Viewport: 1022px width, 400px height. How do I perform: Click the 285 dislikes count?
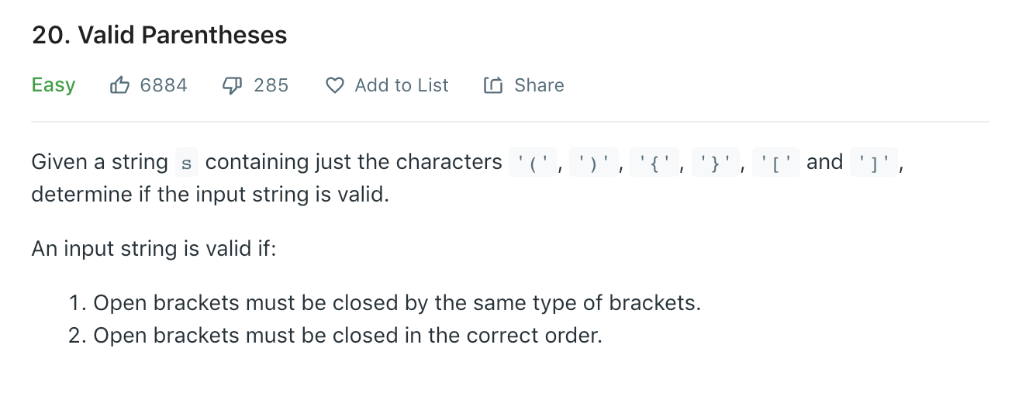click(271, 85)
